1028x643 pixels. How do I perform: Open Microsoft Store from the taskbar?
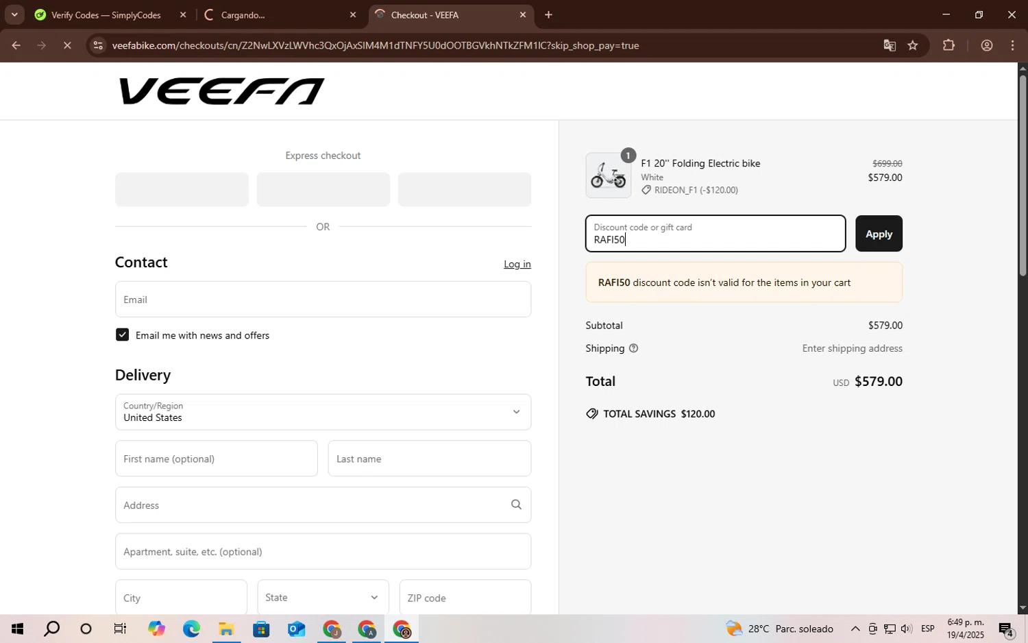261,629
